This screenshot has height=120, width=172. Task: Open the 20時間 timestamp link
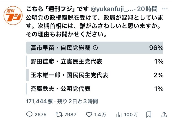click(x=147, y=9)
